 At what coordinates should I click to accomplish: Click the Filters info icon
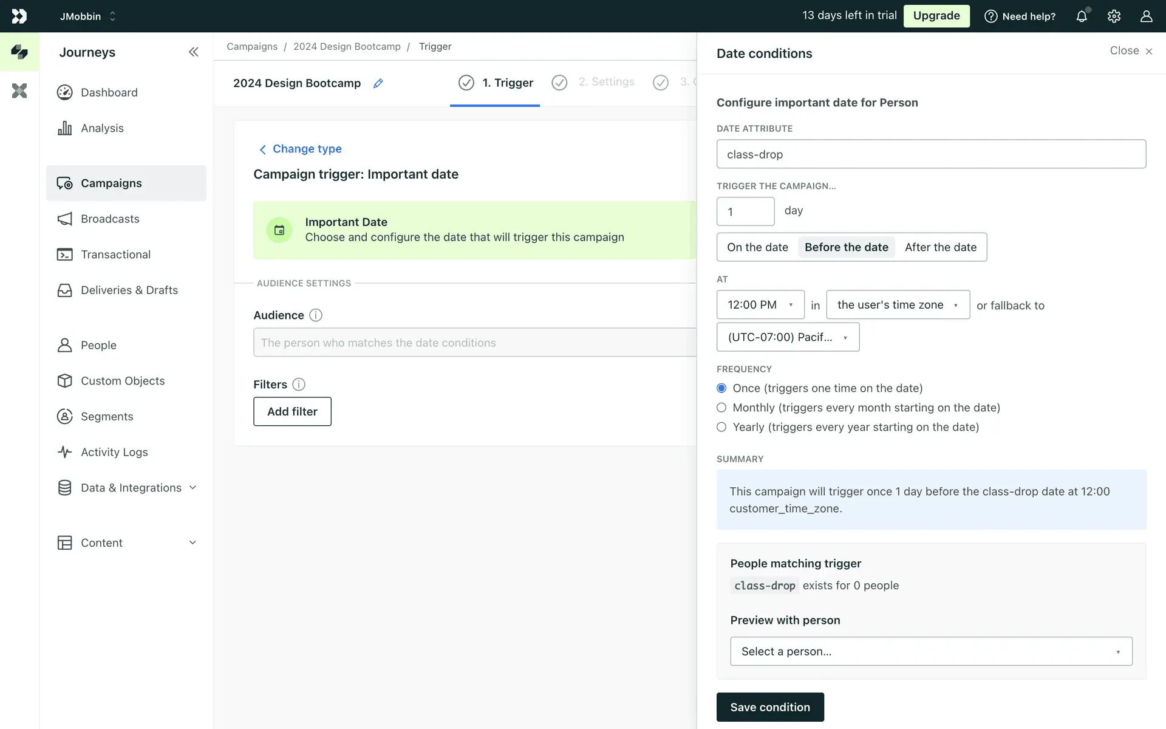(299, 385)
